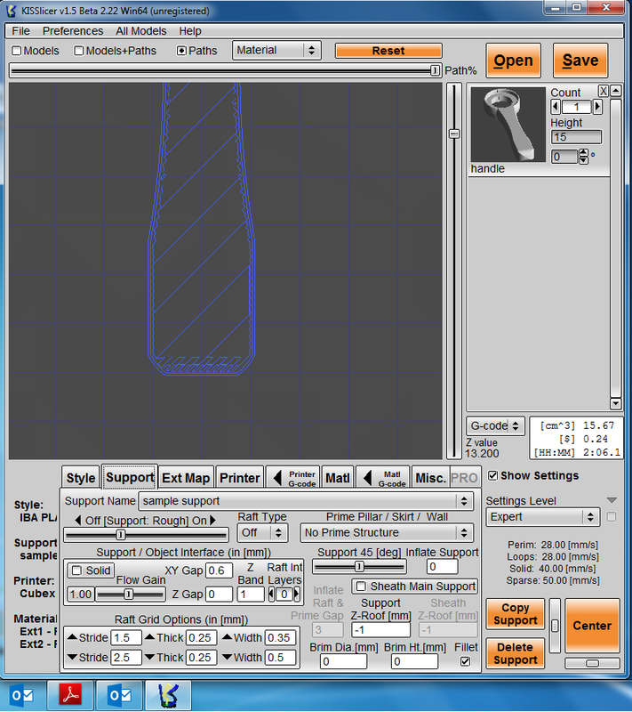Toggle Sheath Main Support checkbox
The width and height of the screenshot is (632, 712).
point(361,587)
